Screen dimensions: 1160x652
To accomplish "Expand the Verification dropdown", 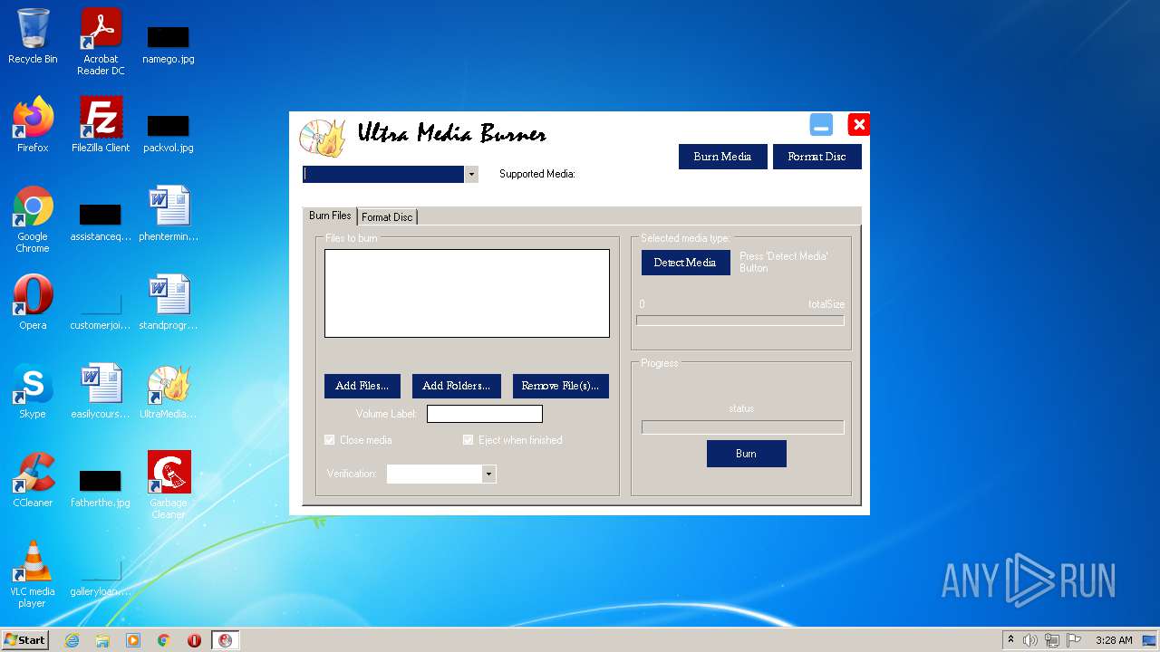I will tap(489, 474).
